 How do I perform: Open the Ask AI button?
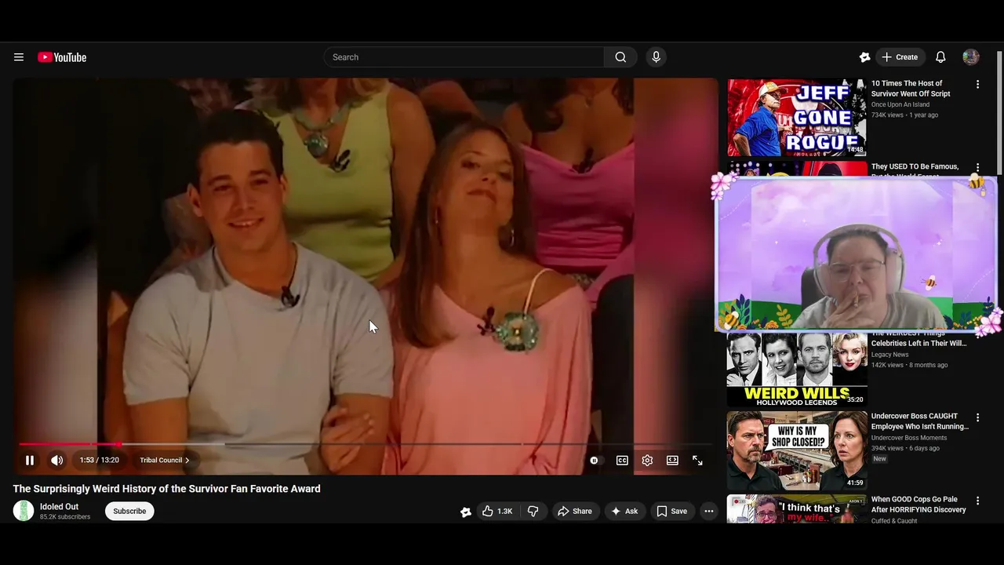[624, 511]
